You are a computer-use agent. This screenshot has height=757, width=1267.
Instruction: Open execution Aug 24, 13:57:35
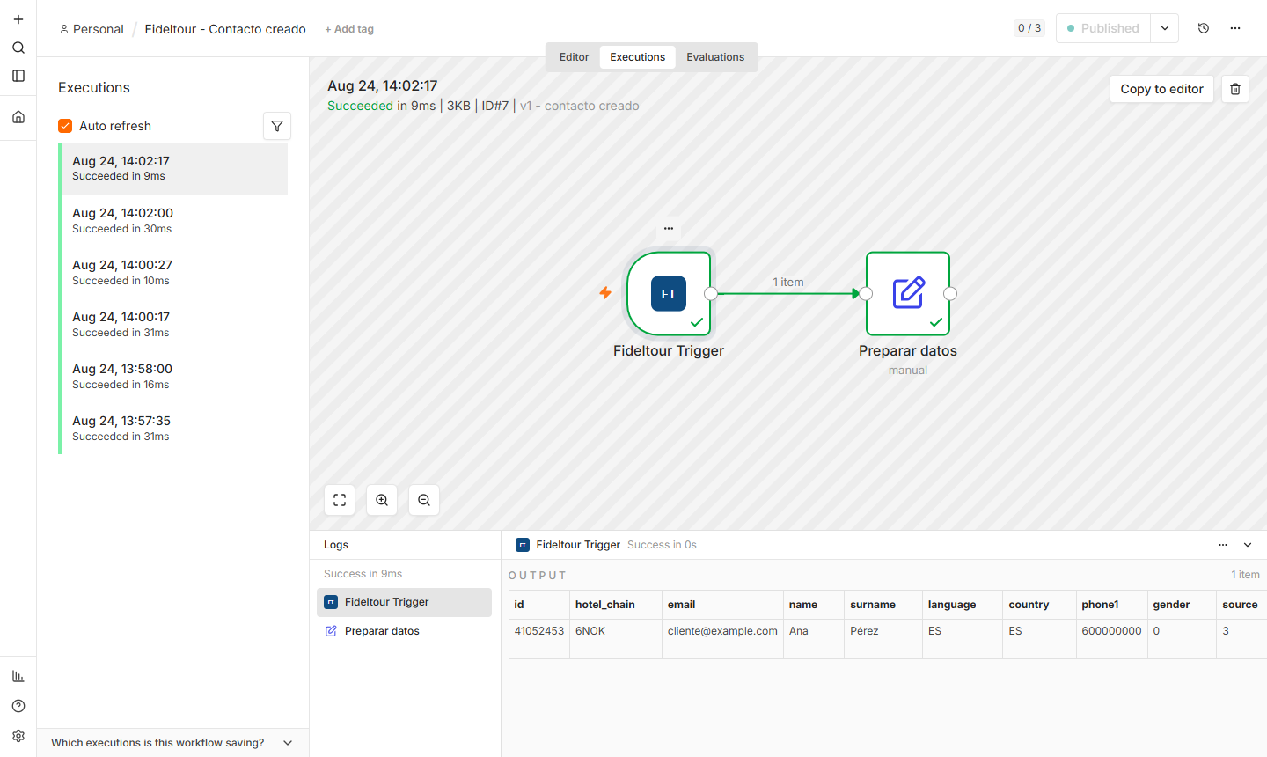click(174, 428)
